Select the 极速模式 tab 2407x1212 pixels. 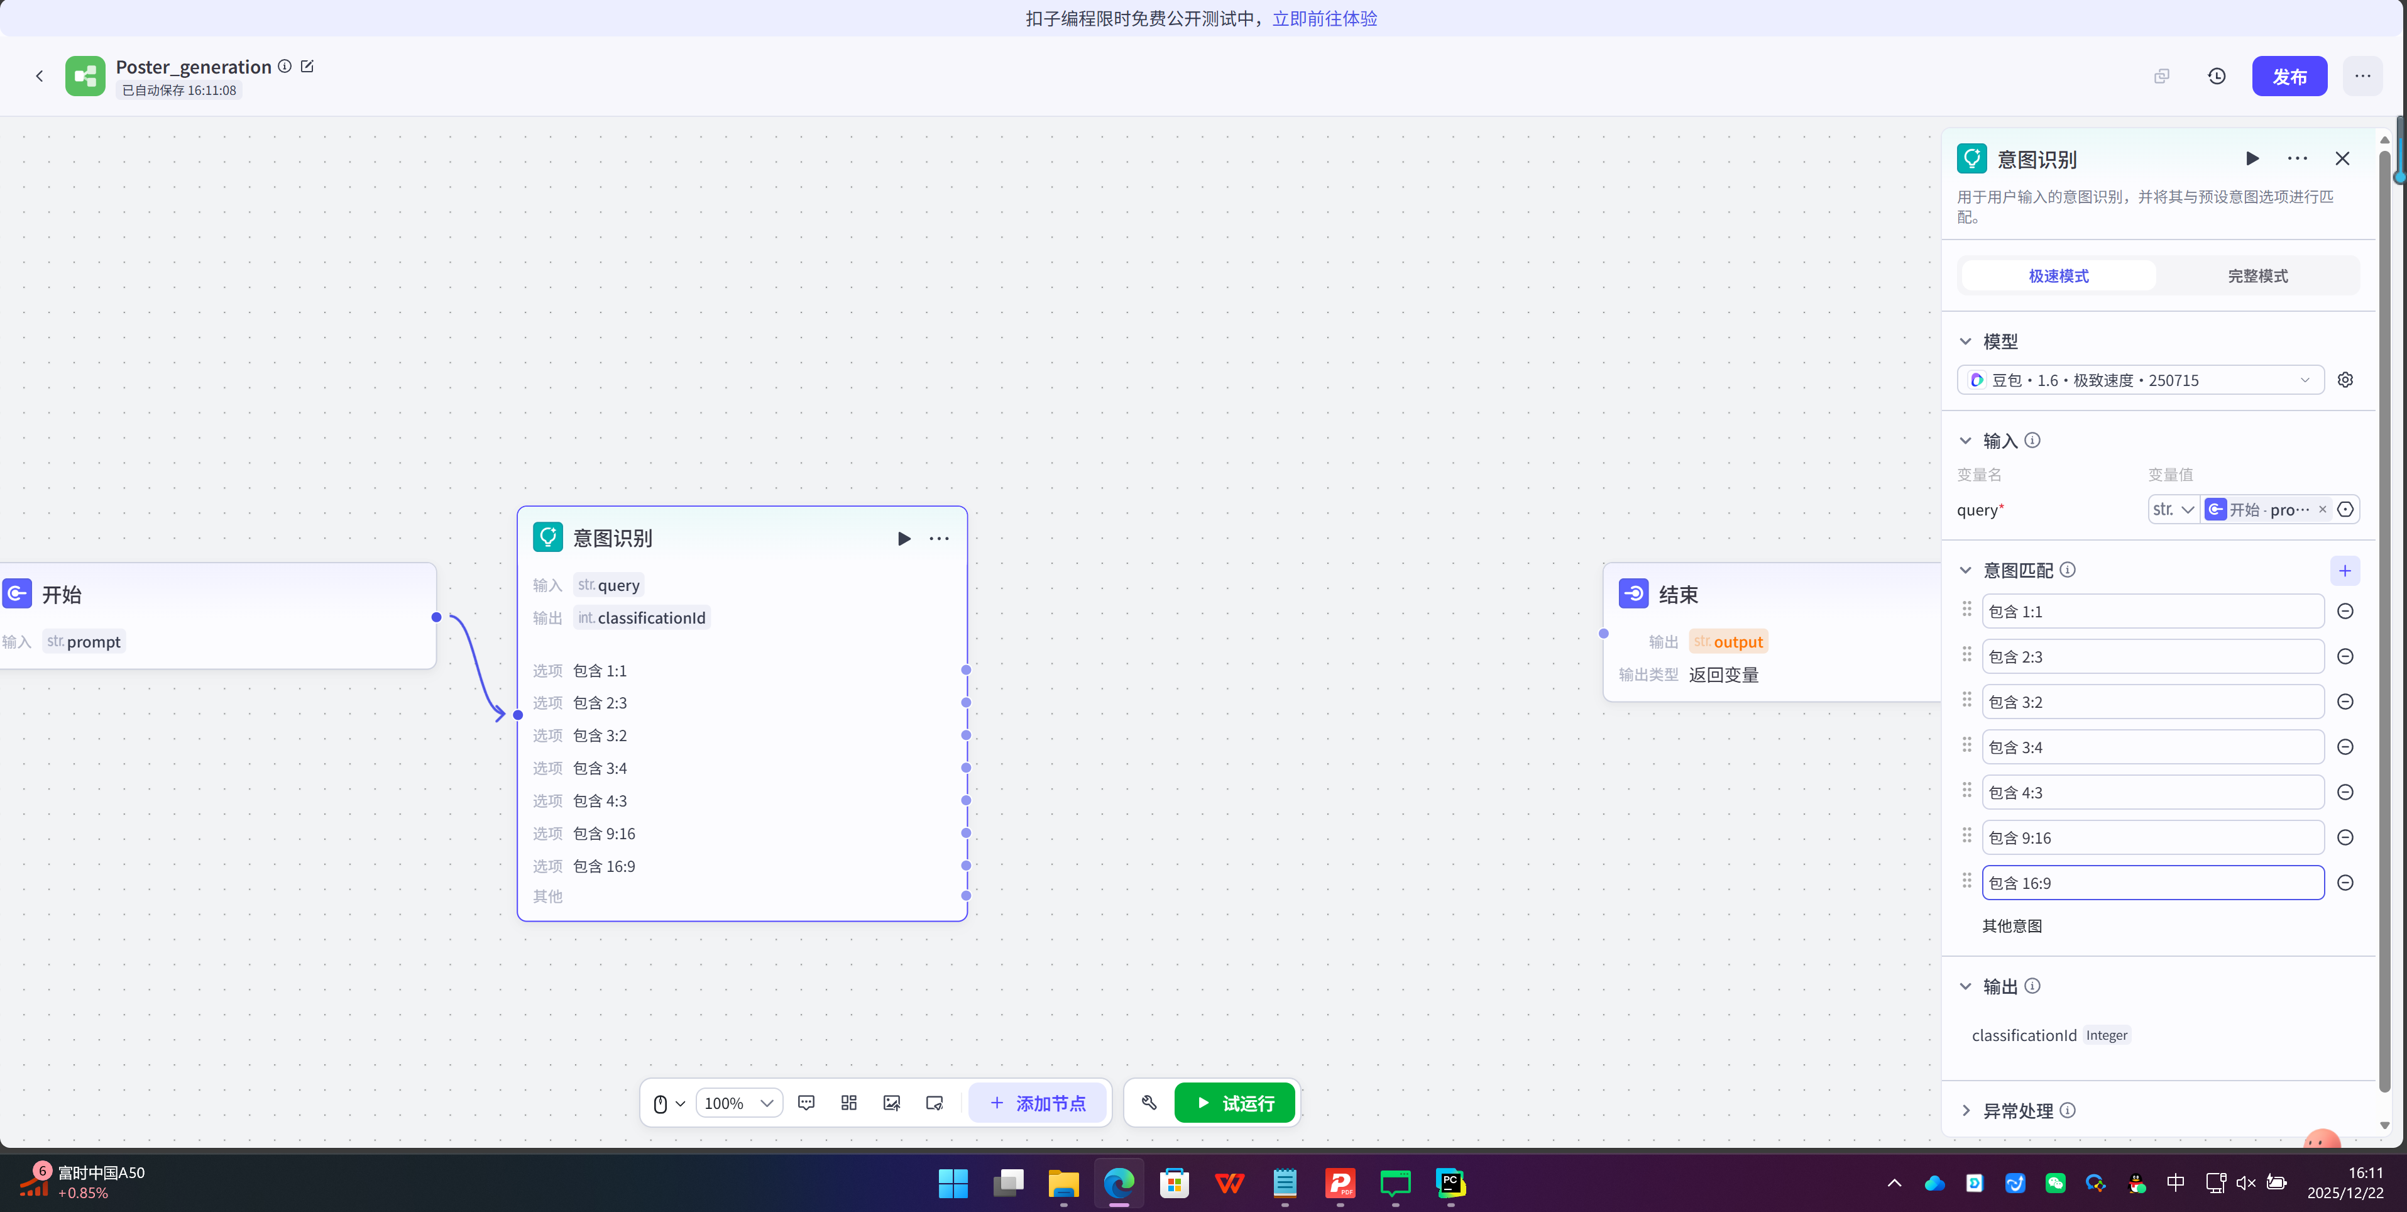click(x=2058, y=276)
